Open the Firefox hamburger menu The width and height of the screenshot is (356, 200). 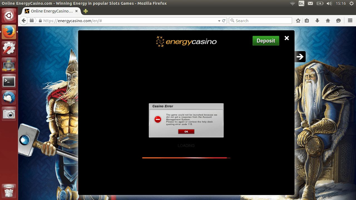pyautogui.click(x=350, y=21)
